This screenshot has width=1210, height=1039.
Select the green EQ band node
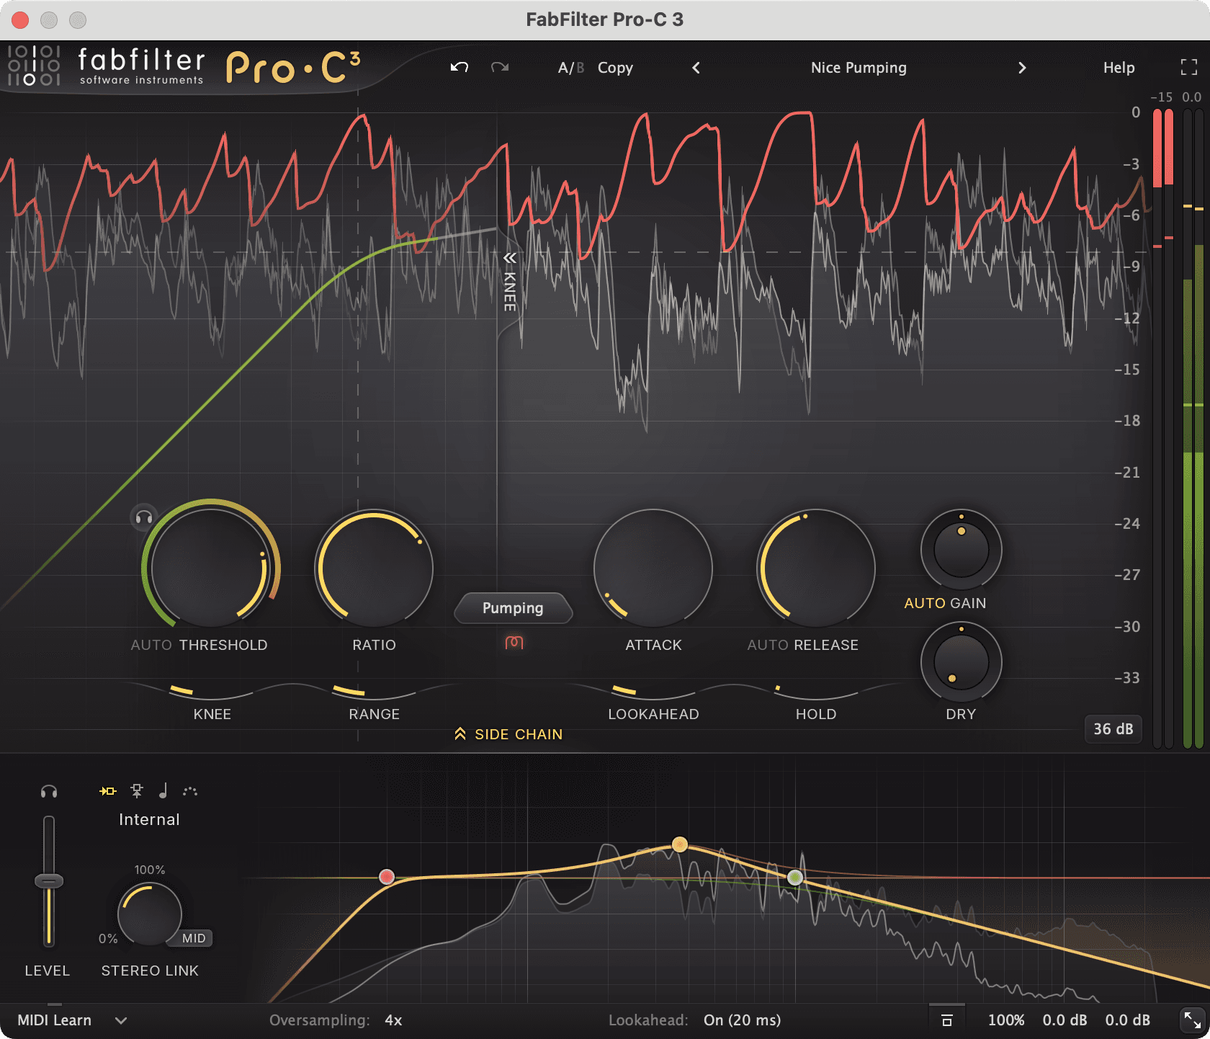pos(795,878)
